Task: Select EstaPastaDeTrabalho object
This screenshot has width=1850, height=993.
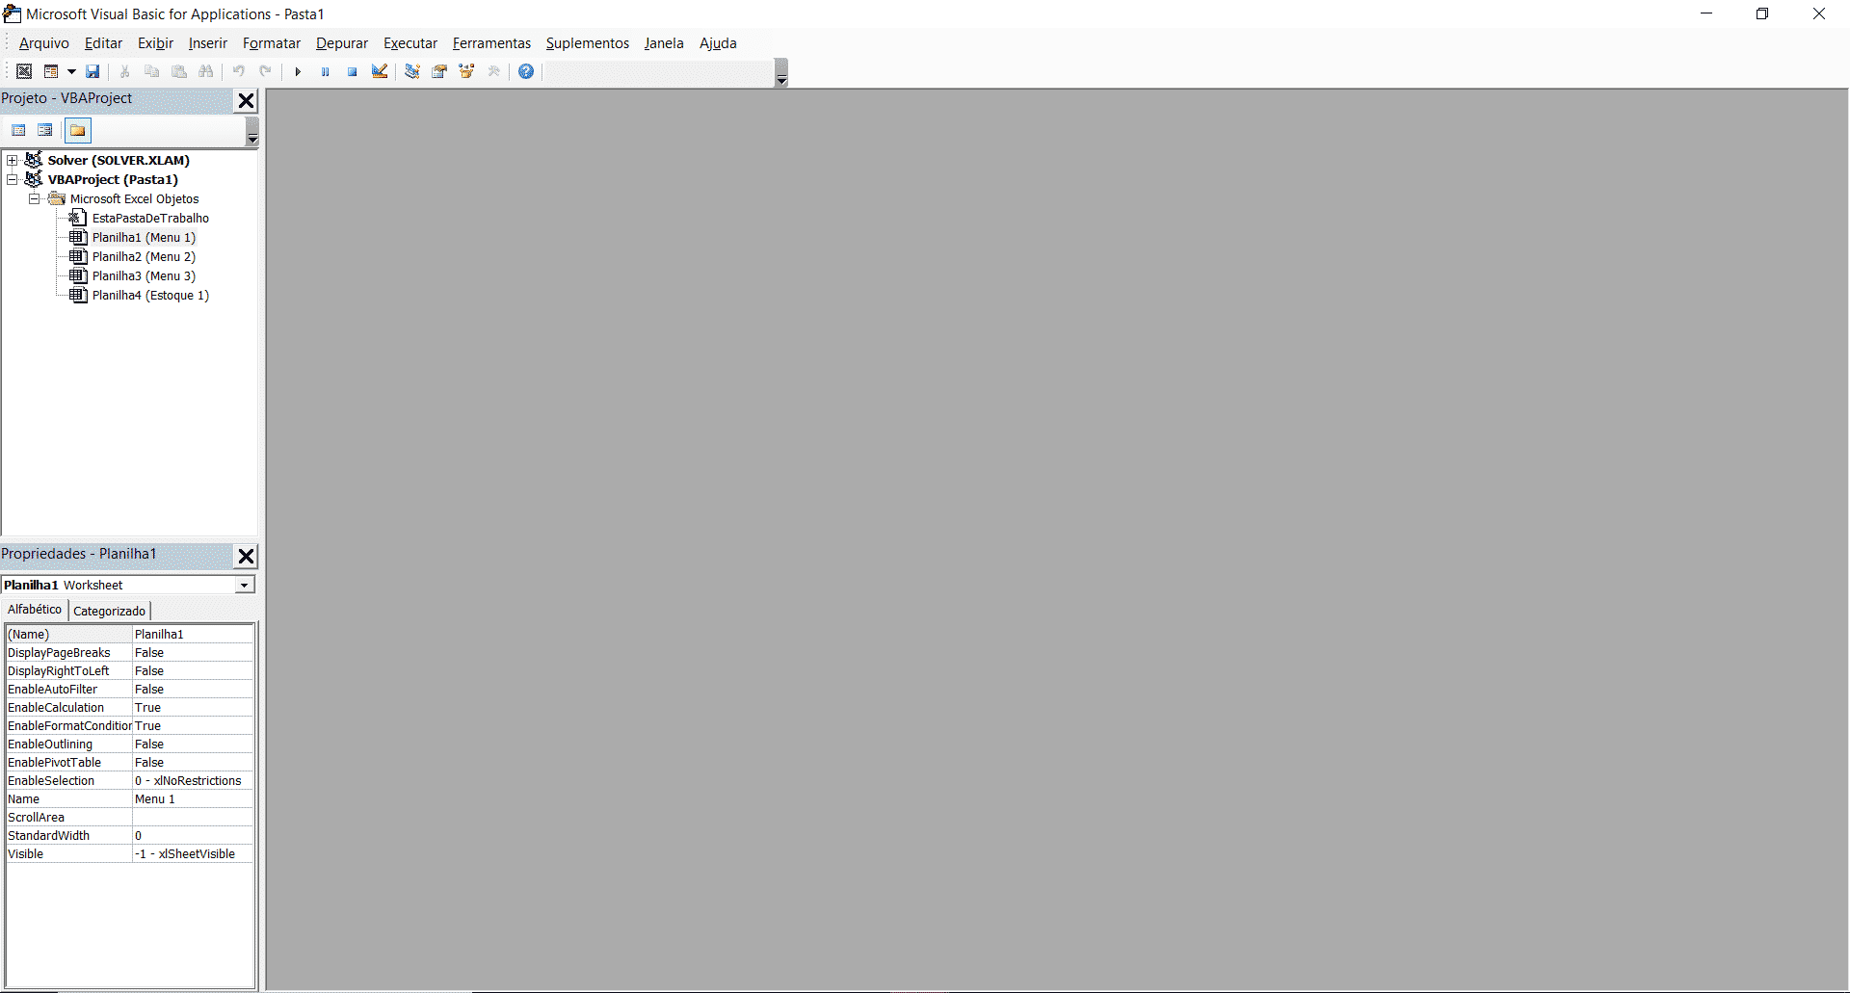Action: pyautogui.click(x=150, y=218)
